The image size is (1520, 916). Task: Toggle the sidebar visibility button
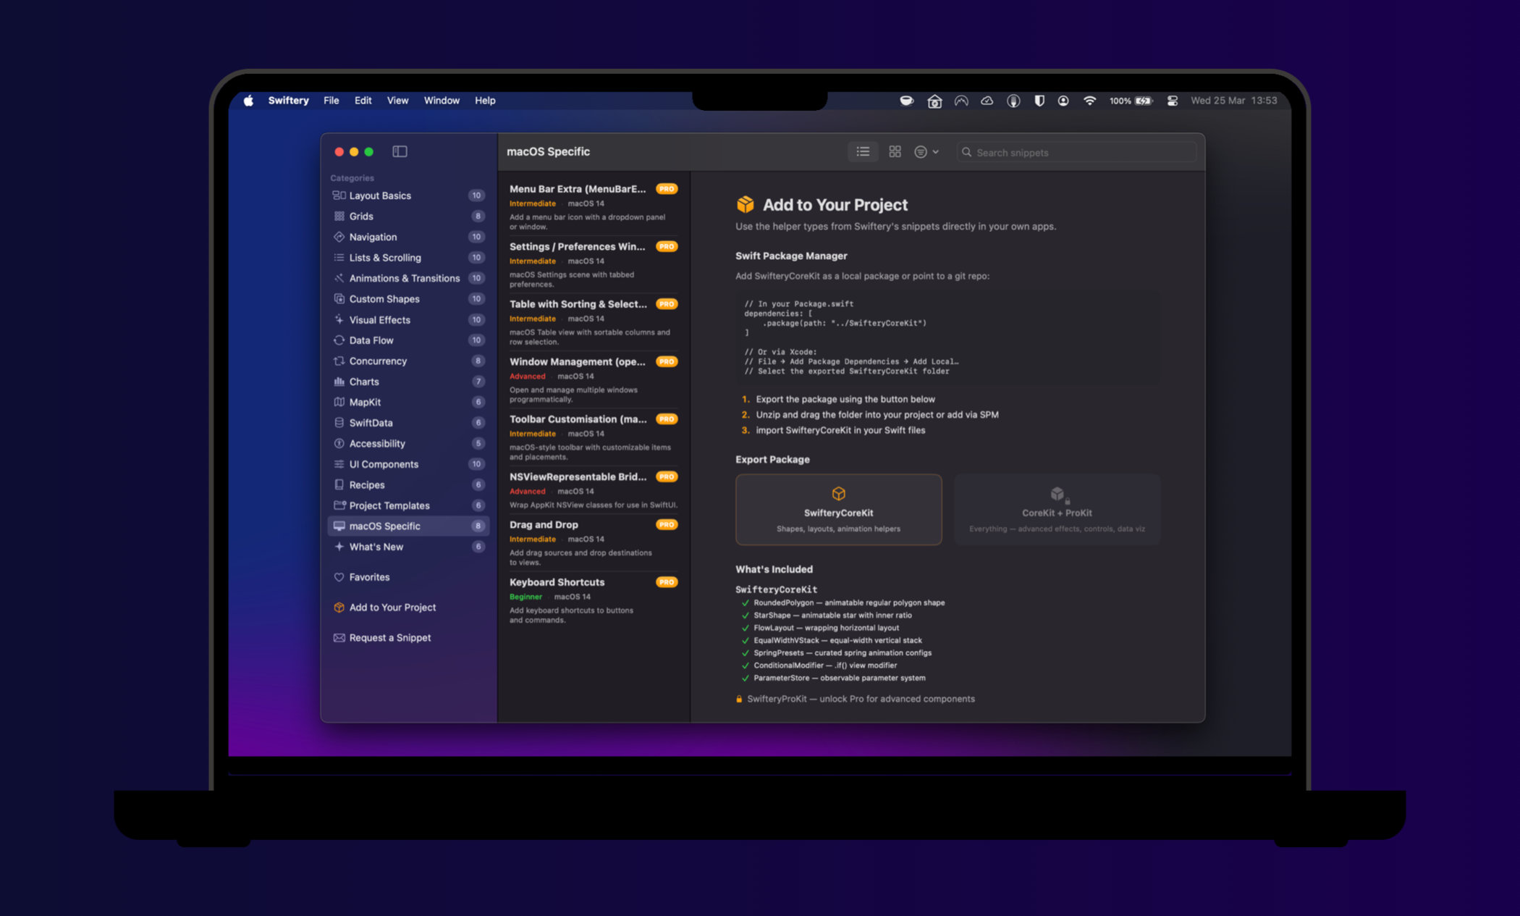(400, 151)
